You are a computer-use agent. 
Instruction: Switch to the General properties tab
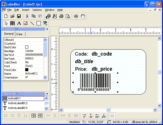pyautogui.click(x=9, y=34)
